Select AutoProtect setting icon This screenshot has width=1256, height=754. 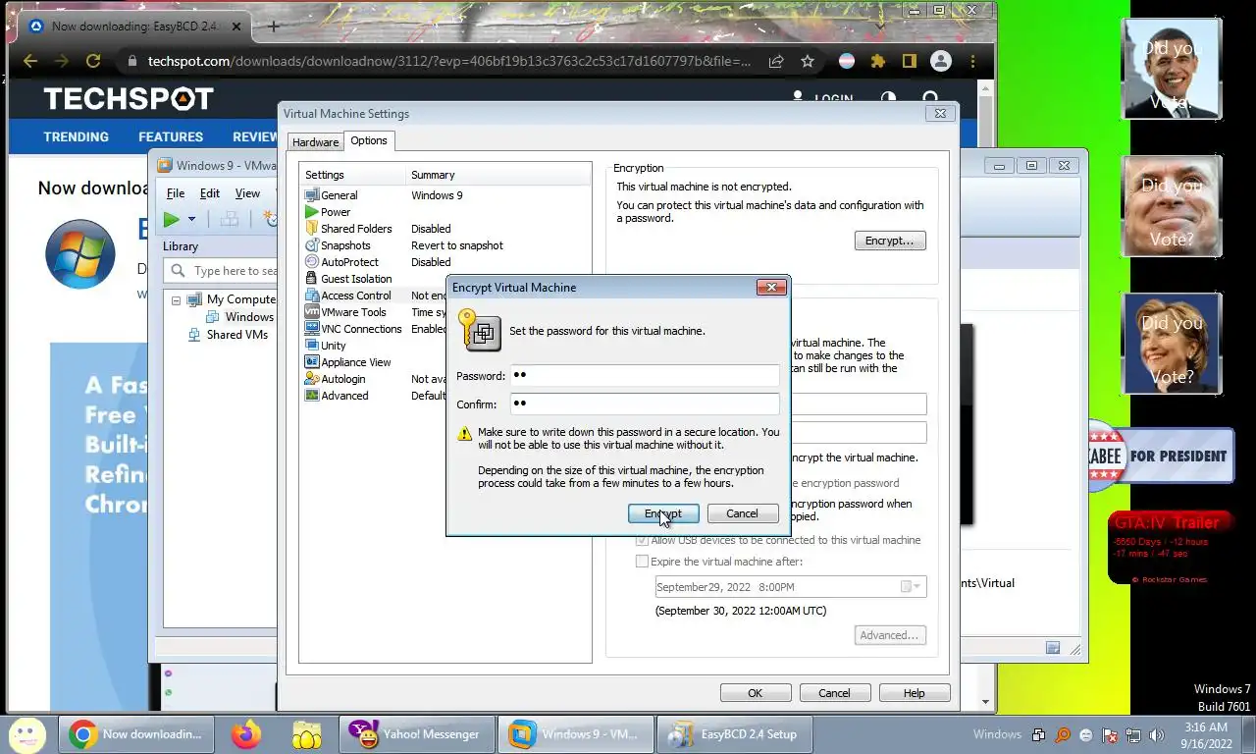pyautogui.click(x=312, y=262)
